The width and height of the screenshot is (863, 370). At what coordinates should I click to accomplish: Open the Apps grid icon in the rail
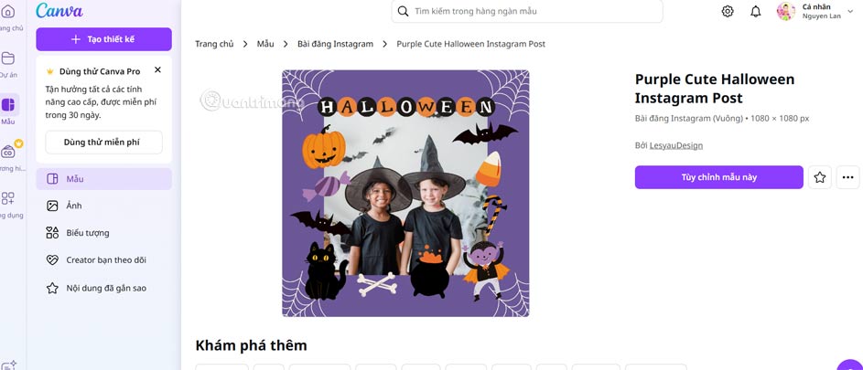point(7,198)
